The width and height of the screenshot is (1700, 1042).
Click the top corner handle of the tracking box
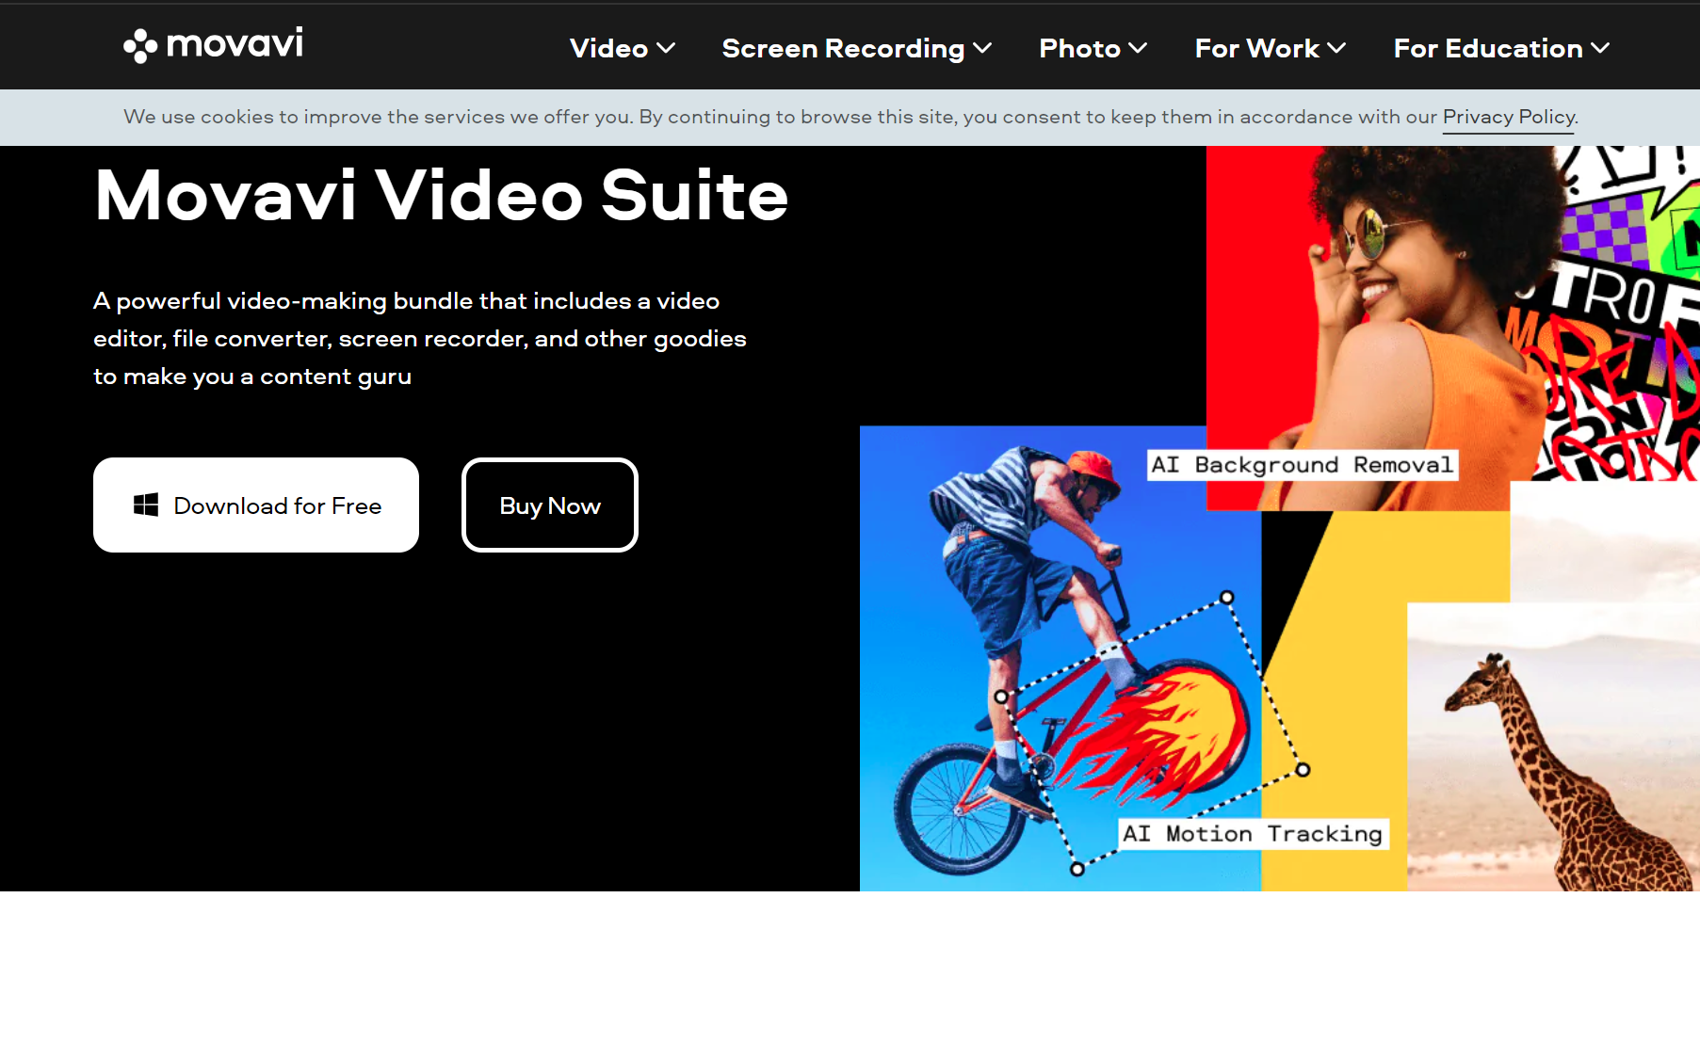tap(1226, 597)
